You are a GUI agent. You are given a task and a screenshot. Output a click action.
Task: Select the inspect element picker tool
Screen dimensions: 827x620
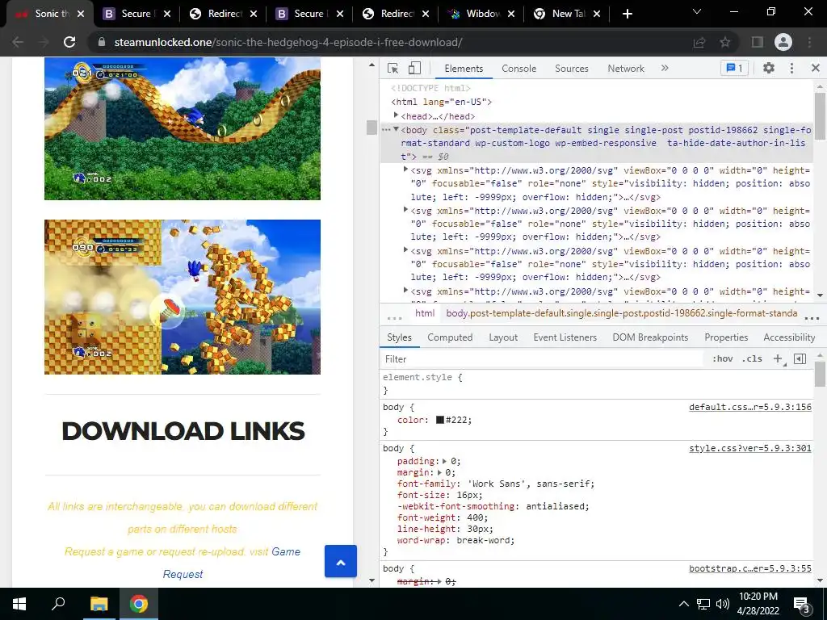[393, 68]
